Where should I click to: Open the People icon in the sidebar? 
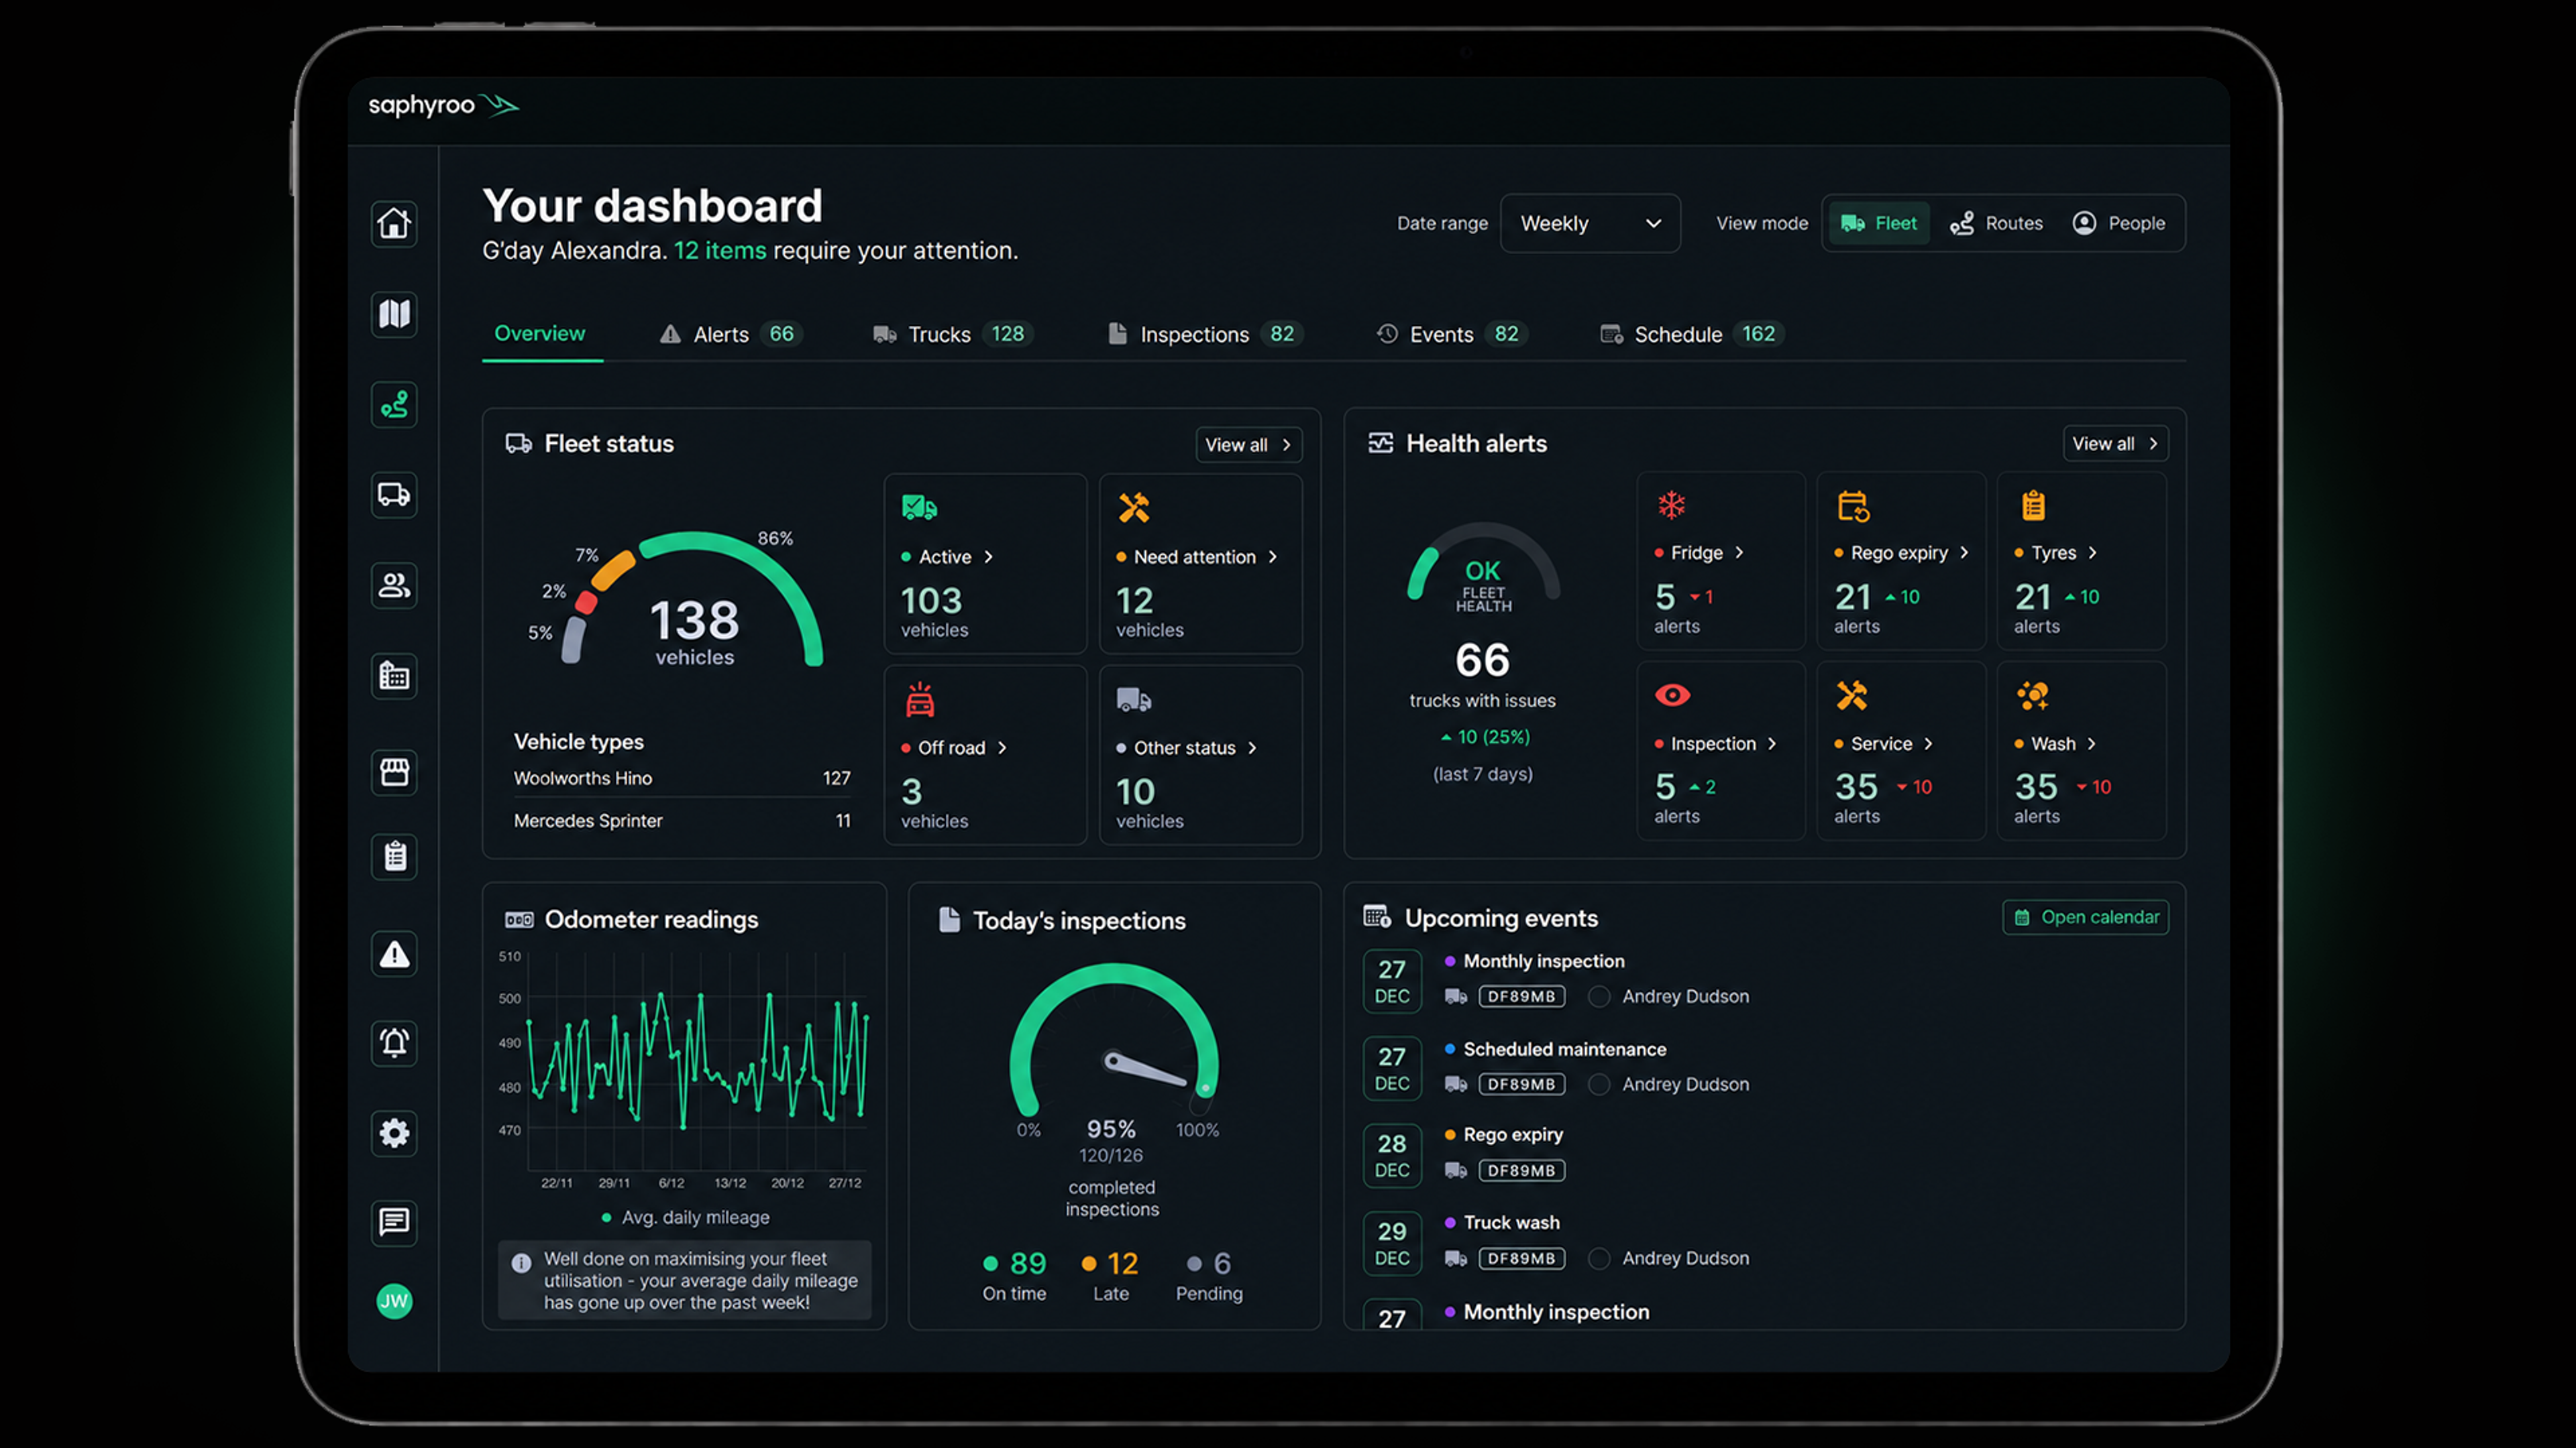click(394, 586)
